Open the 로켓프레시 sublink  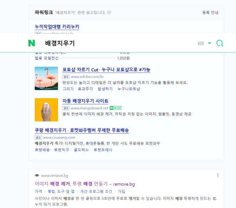point(103,150)
